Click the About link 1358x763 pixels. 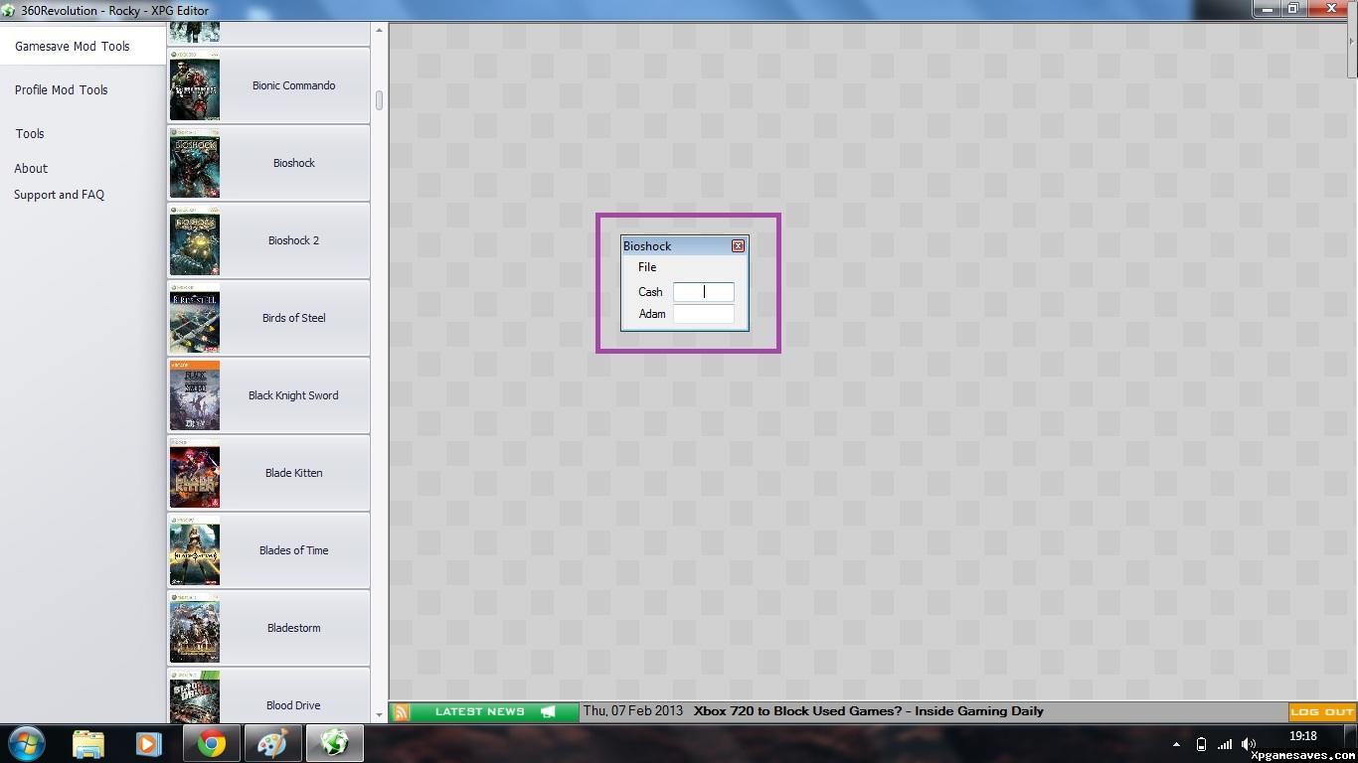[x=31, y=169]
